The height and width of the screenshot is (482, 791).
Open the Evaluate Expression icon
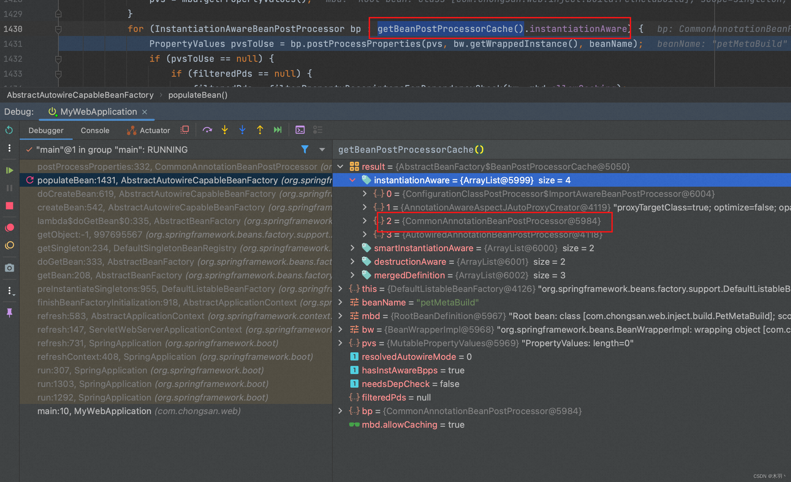(x=300, y=130)
